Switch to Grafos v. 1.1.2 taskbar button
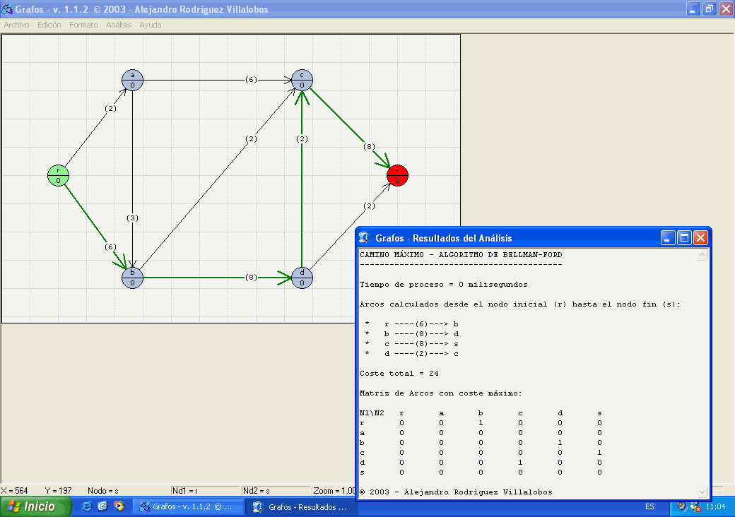Screen dimensions: 735x517 tap(189, 506)
